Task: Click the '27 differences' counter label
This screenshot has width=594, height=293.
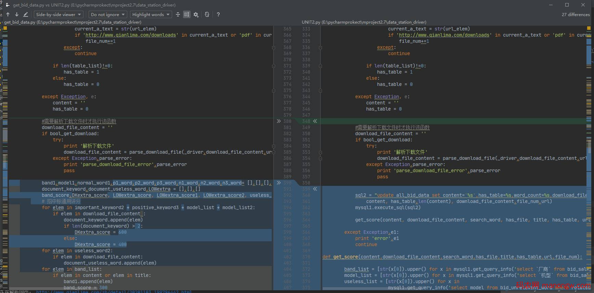Action: pyautogui.click(x=576, y=14)
